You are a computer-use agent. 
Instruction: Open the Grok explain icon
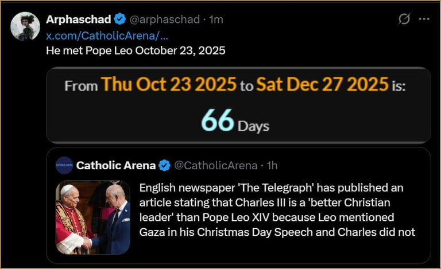point(404,19)
